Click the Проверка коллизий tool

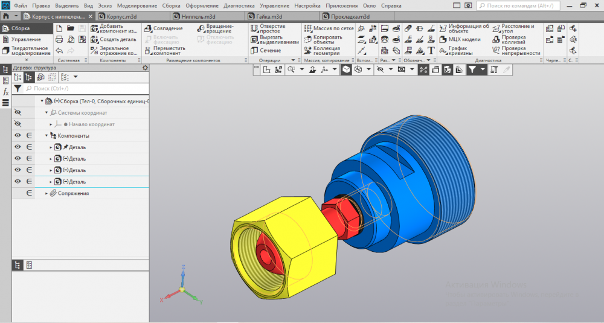513,39
